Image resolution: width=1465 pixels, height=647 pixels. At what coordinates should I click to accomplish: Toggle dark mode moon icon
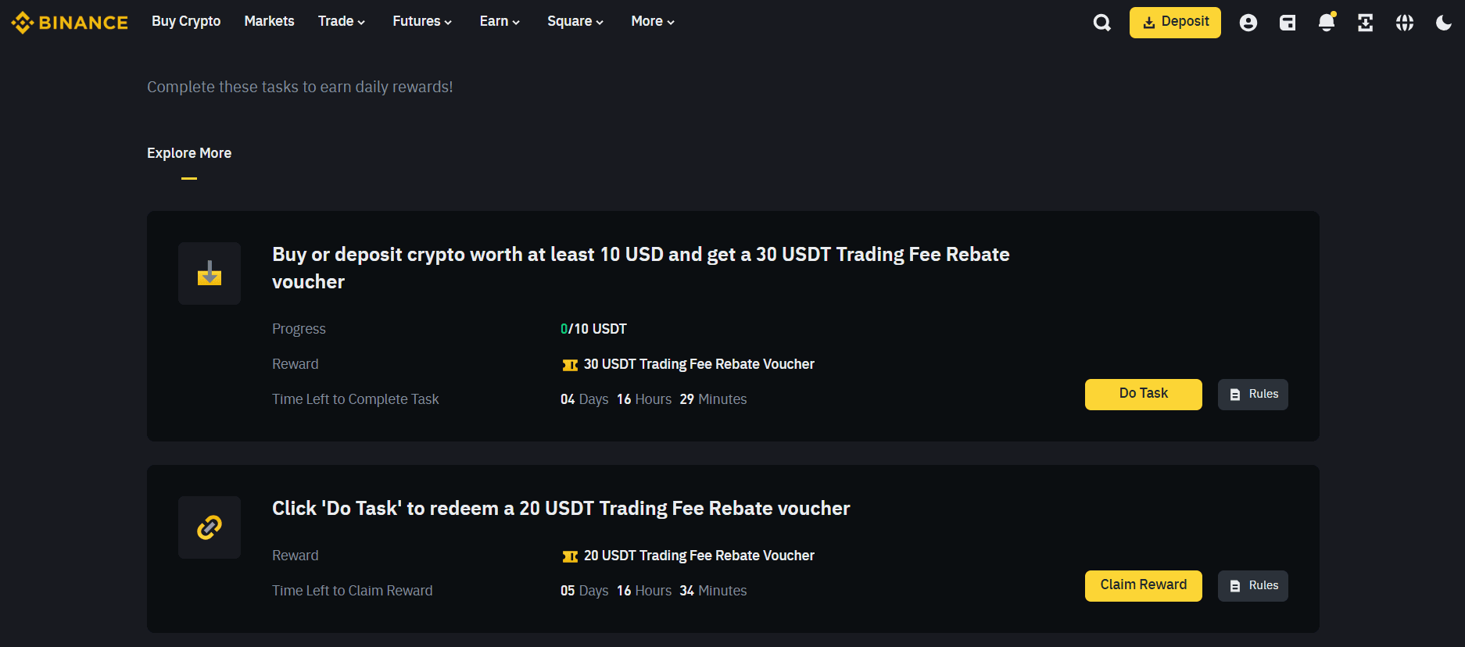[1444, 23]
